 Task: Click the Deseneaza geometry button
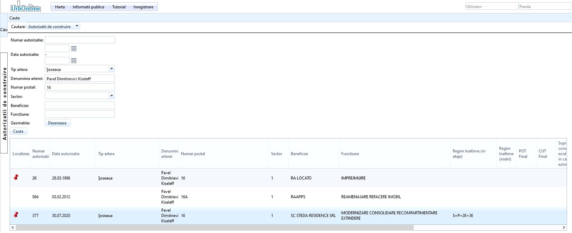[57, 123]
